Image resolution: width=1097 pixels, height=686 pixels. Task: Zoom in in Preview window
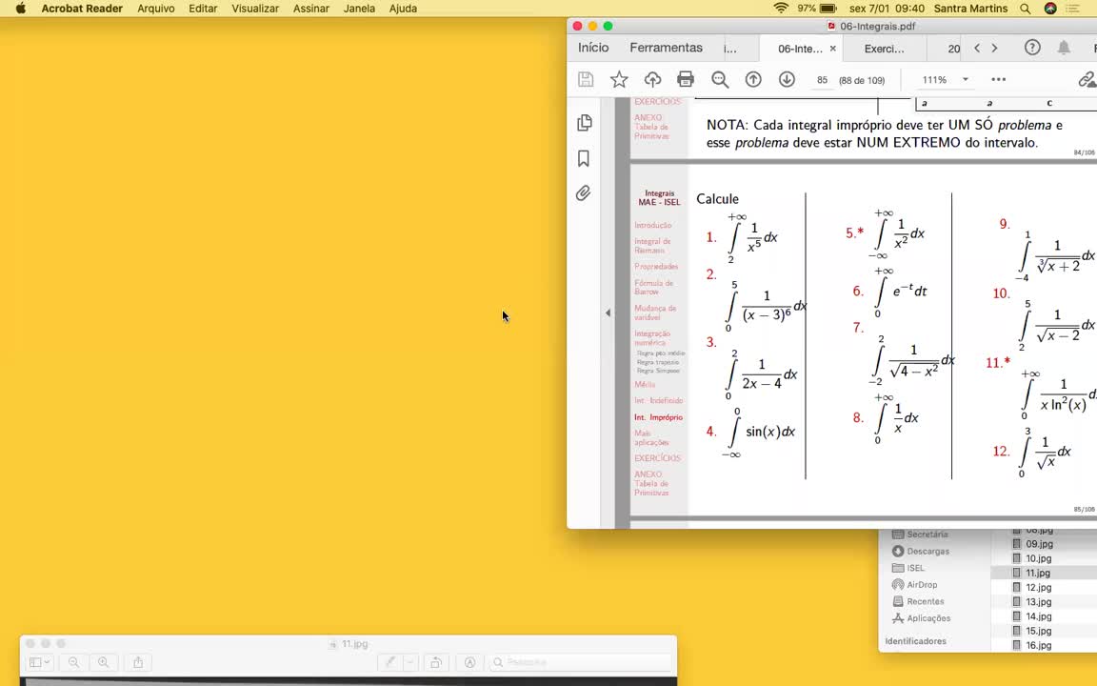104,662
